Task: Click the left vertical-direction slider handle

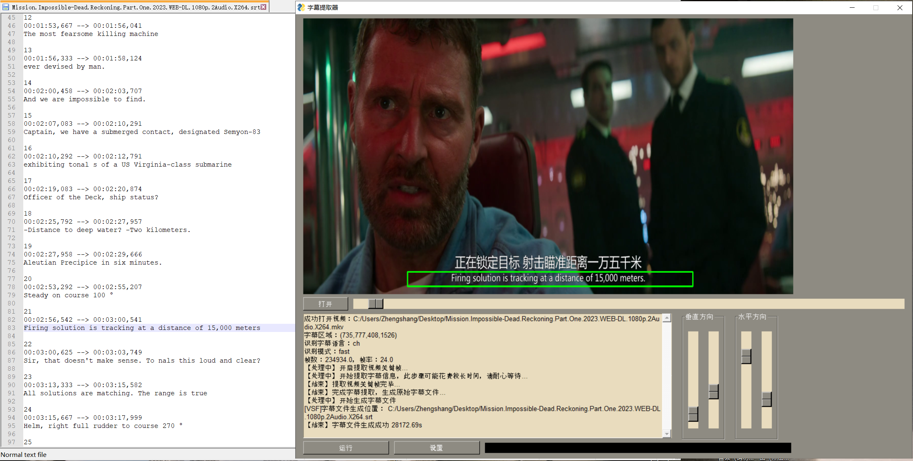Action: pyautogui.click(x=693, y=414)
